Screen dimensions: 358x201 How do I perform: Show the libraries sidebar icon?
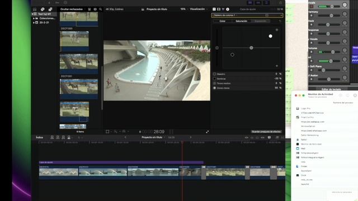tap(35, 9)
